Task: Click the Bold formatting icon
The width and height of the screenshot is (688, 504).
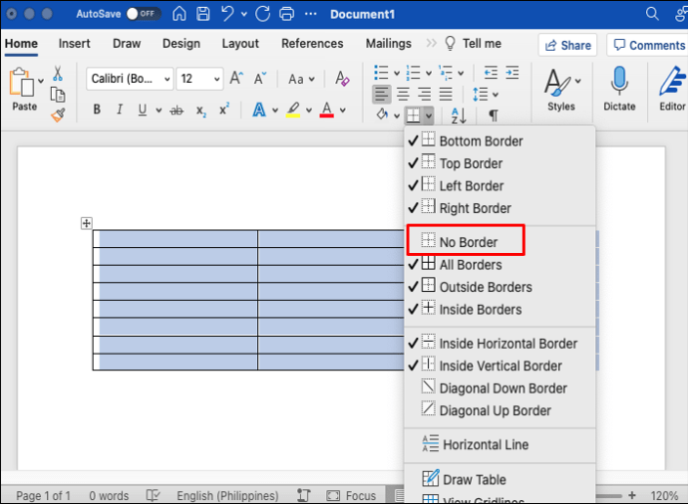Action: (x=97, y=111)
